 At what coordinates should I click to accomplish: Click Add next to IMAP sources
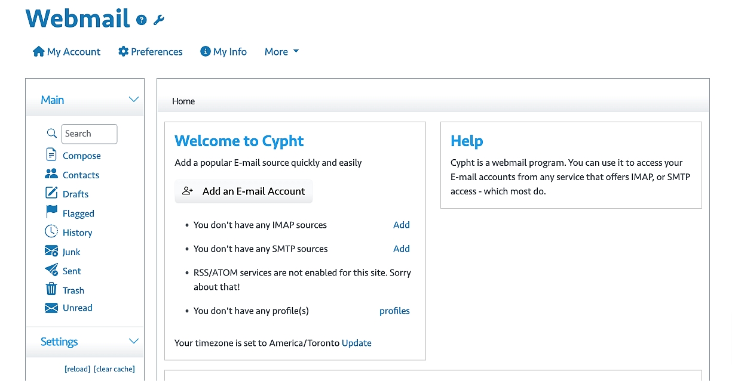pos(401,225)
